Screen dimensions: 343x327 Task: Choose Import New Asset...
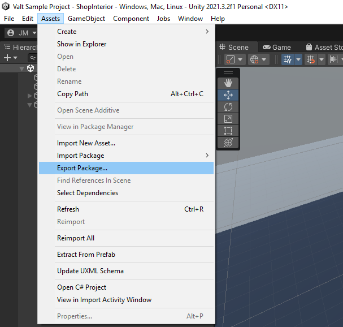pyautogui.click(x=126, y=143)
